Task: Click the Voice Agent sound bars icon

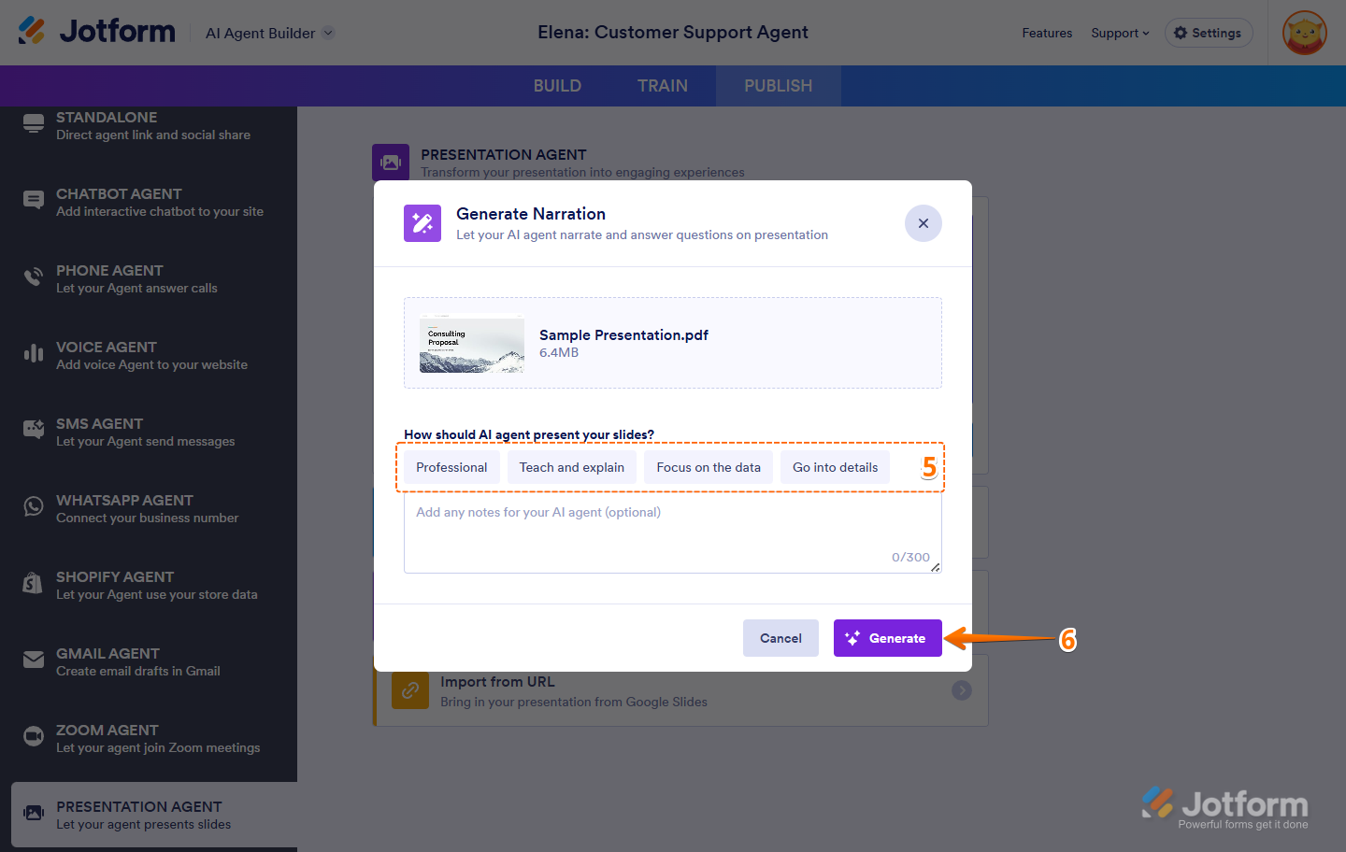Action: tap(34, 353)
